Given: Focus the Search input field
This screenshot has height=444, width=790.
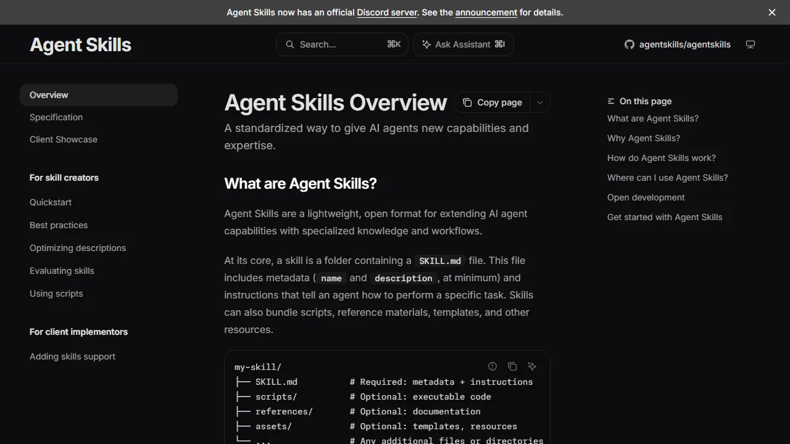Looking at the screenshot, I should click(342, 44).
